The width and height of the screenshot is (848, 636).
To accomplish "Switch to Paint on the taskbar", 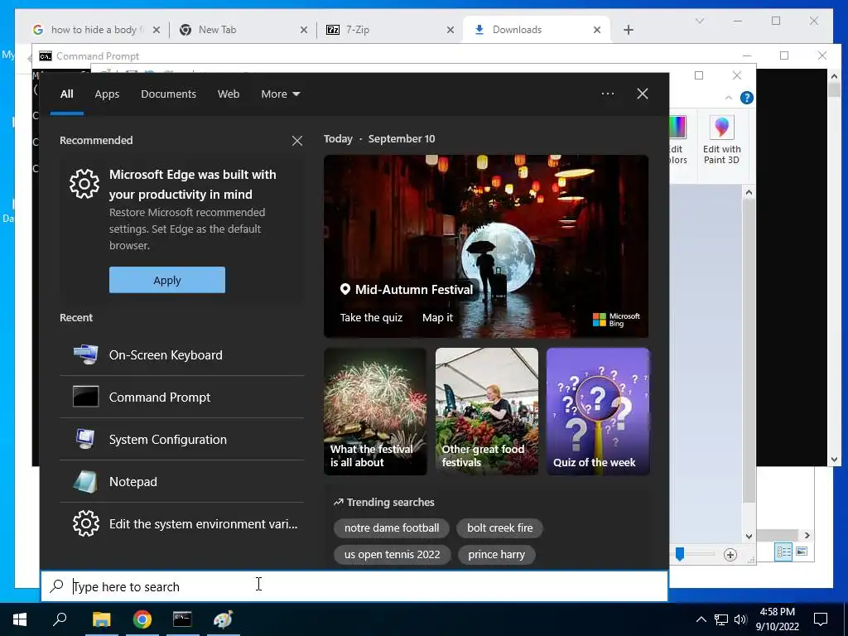I will tap(223, 619).
